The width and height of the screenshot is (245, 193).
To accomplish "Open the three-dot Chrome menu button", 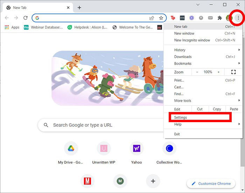I will [x=238, y=18].
